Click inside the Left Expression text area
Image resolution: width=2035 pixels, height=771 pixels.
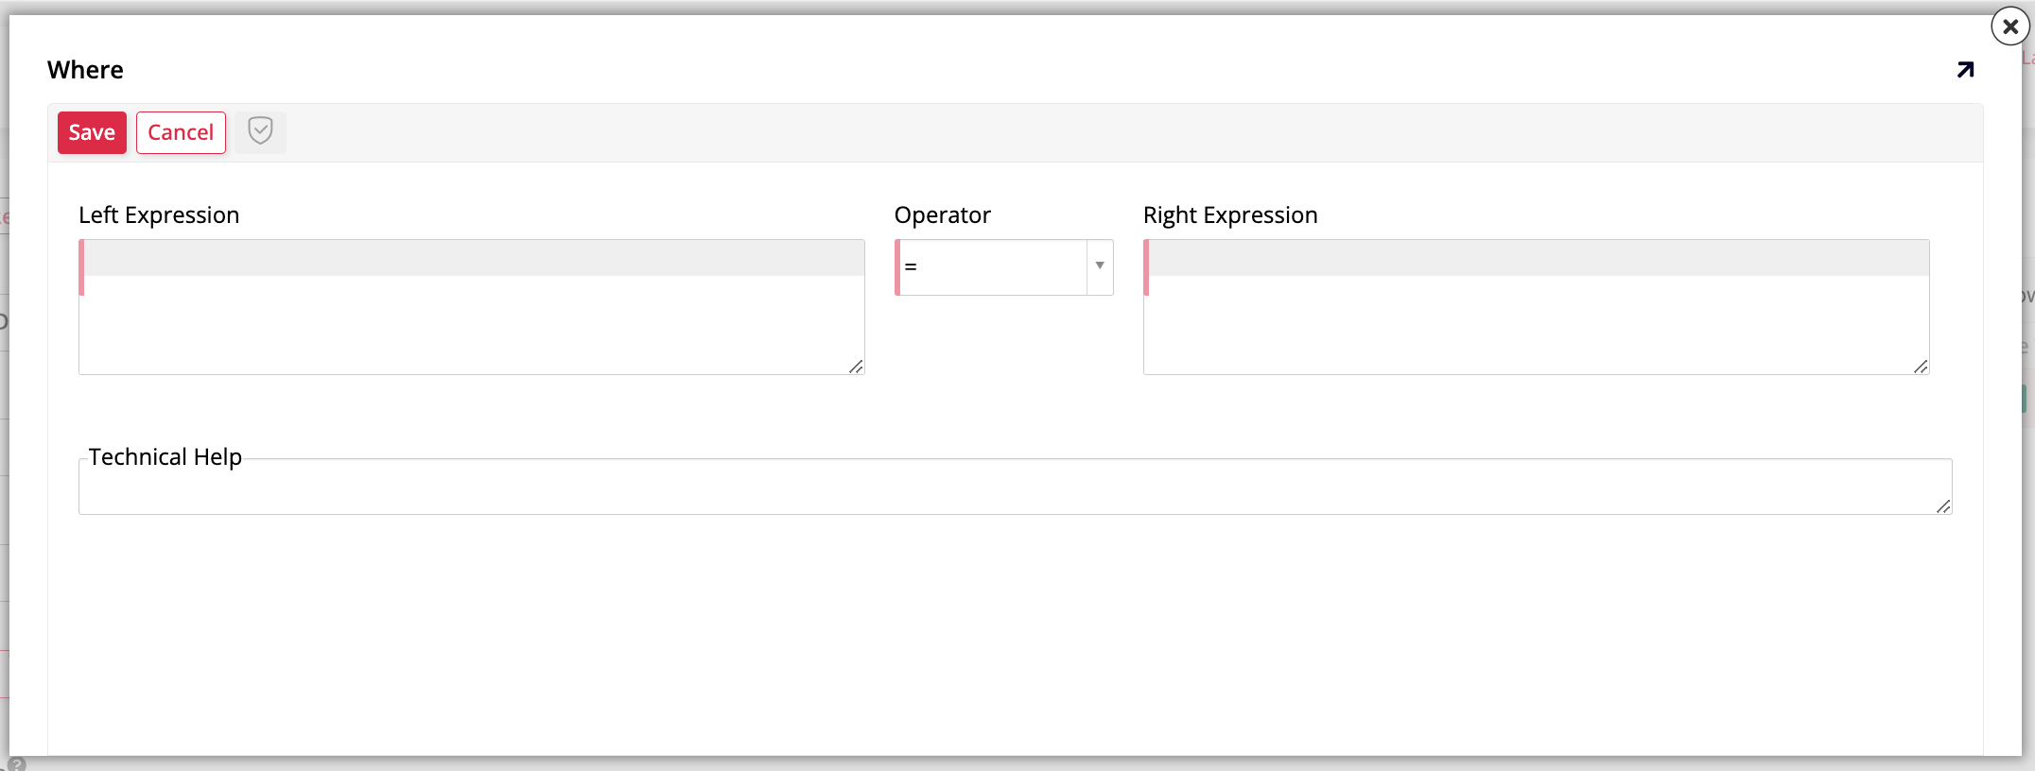coord(471,307)
